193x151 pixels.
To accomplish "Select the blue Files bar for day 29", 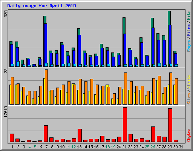I will [x=170, y=45].
